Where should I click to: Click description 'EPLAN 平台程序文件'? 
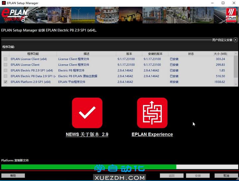tap(72, 82)
